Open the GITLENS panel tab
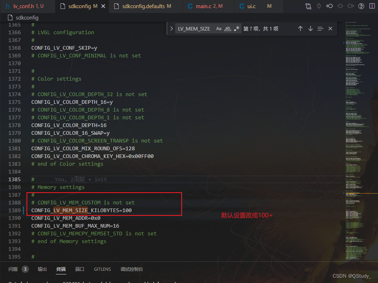The image size is (378, 283). [102, 269]
